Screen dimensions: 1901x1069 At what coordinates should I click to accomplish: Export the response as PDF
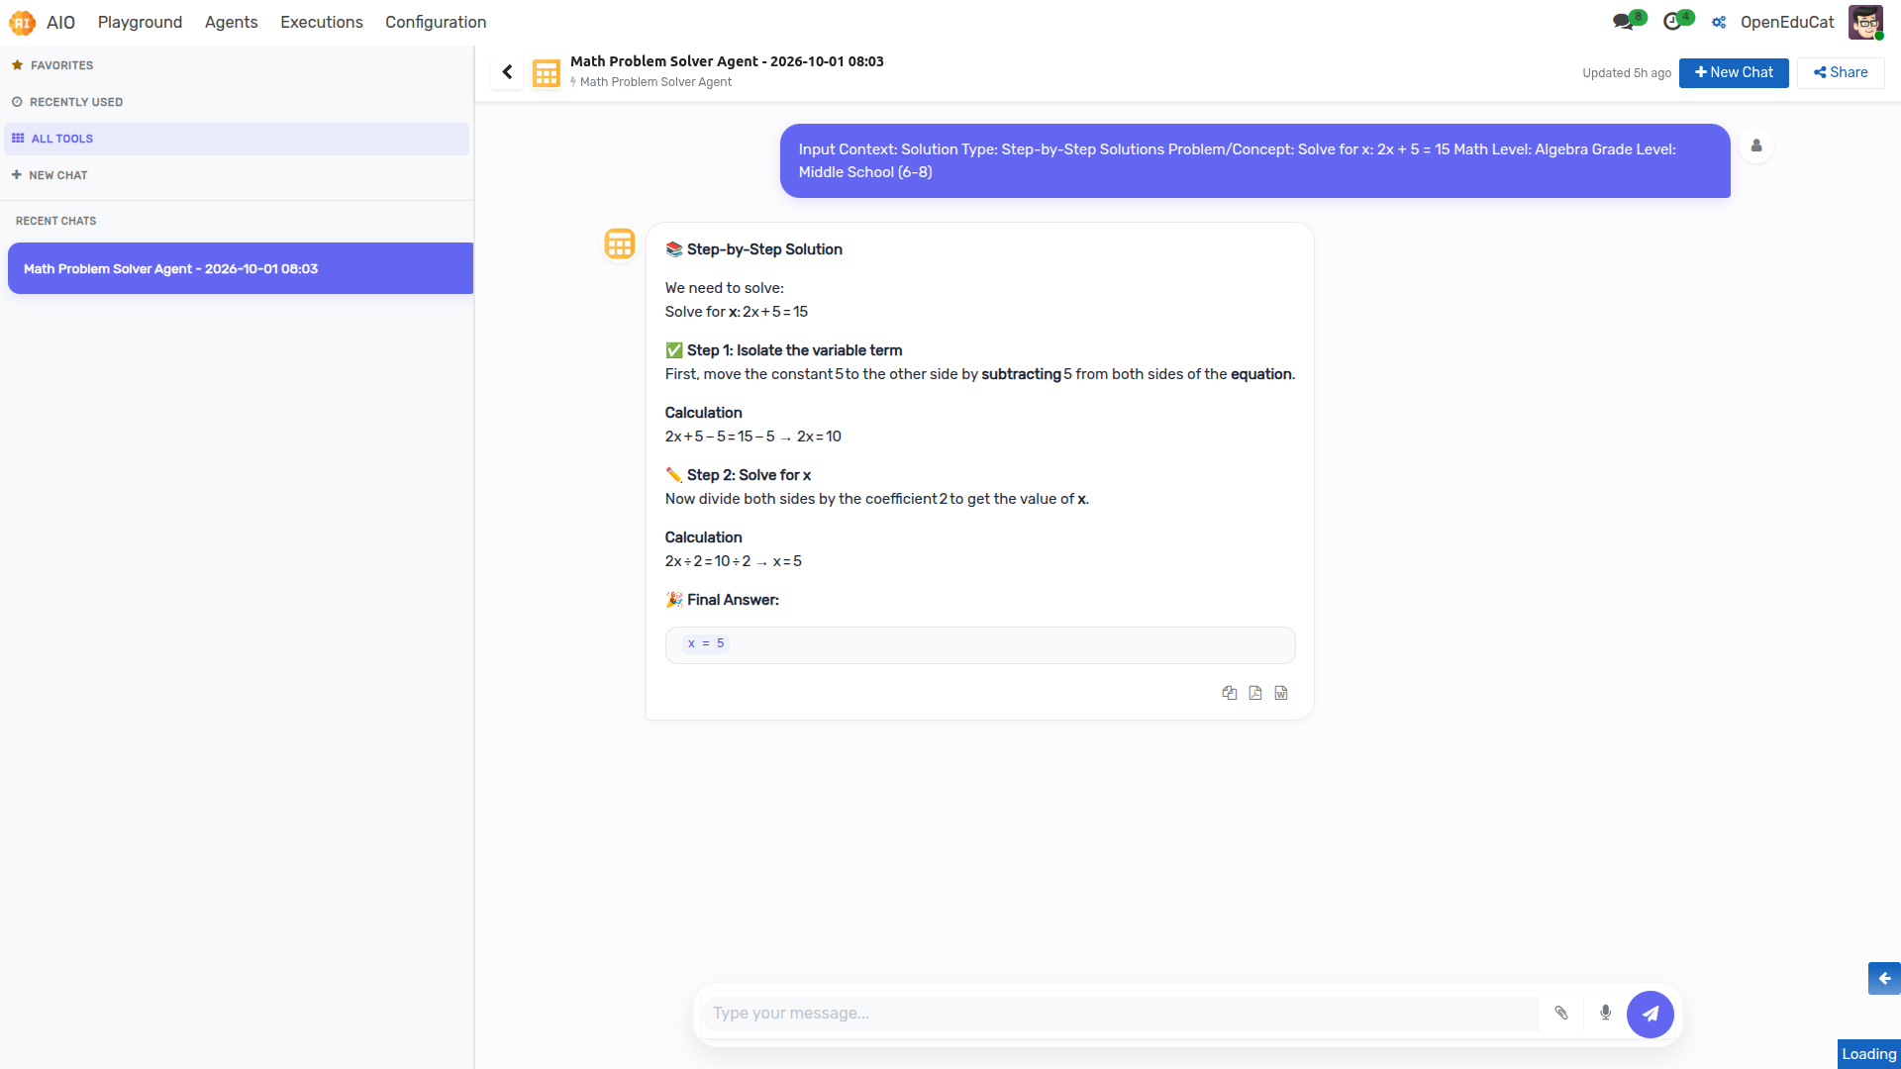[1254, 693]
